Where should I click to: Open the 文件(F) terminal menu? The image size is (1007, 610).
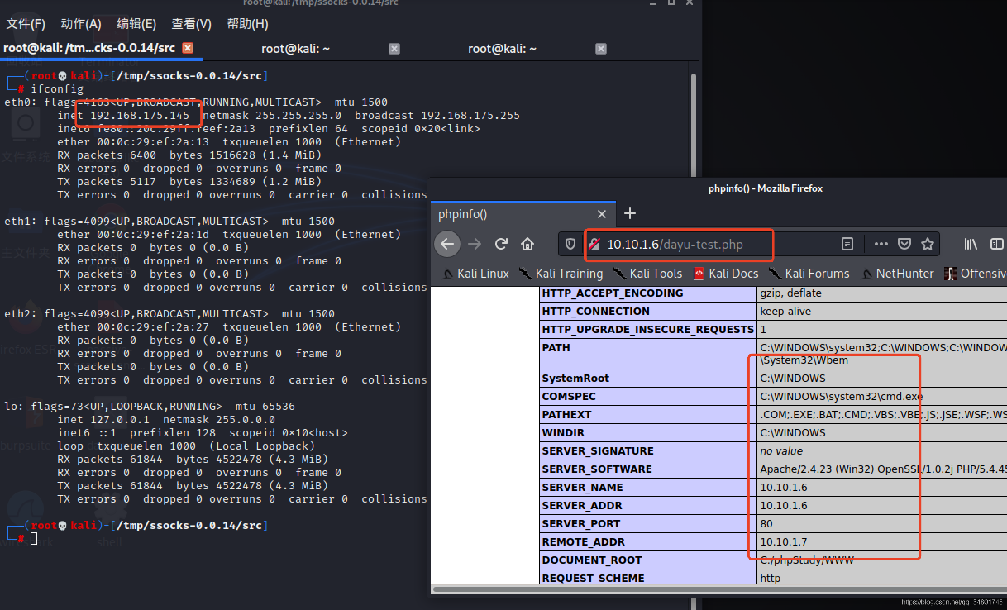click(x=26, y=24)
